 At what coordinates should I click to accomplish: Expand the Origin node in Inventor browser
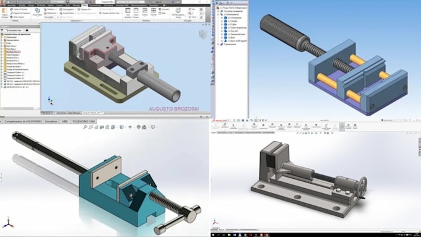click(2, 43)
